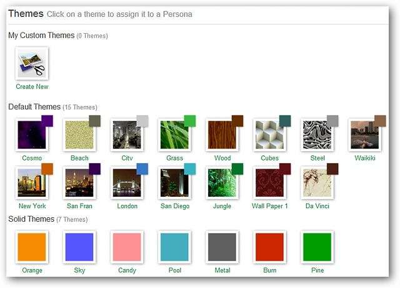The width and height of the screenshot is (400, 288).
Task: Select the London theme thumbnail
Action: point(127,183)
